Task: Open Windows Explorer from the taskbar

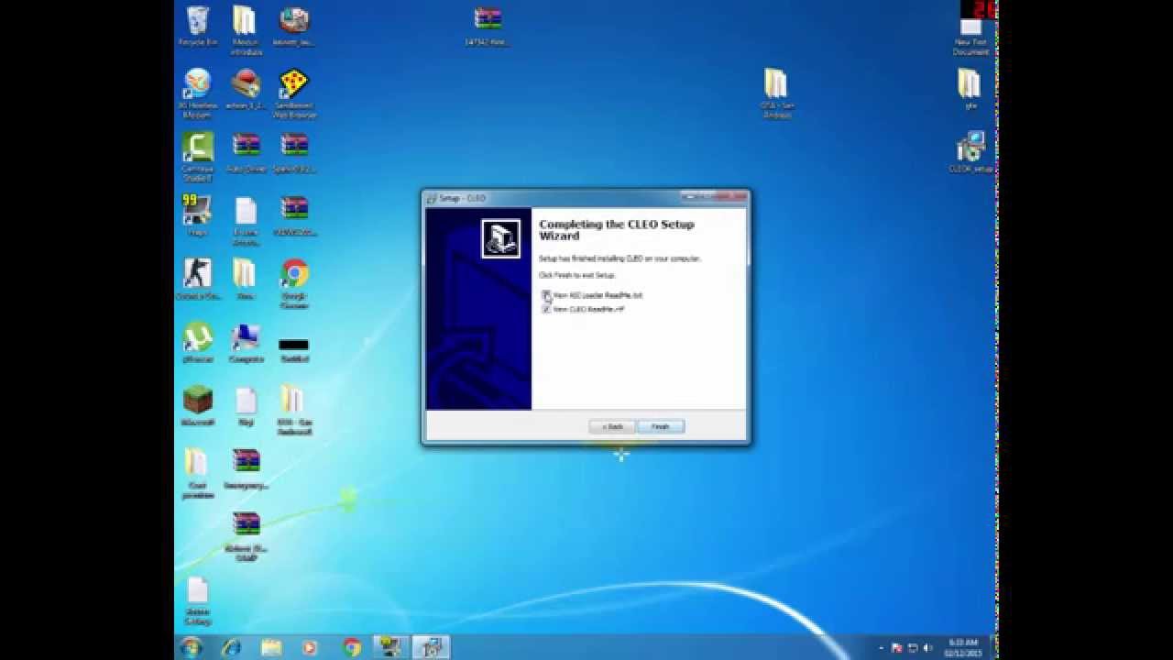Action: [271, 647]
